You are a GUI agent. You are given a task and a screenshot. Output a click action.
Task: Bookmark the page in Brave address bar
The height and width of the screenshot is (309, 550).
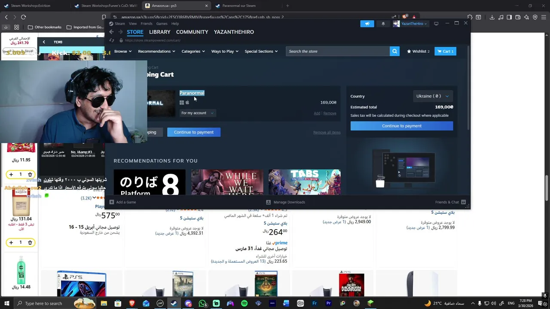104,17
